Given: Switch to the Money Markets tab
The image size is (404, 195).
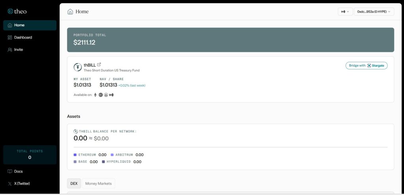Looking at the screenshot, I should 98,184.
